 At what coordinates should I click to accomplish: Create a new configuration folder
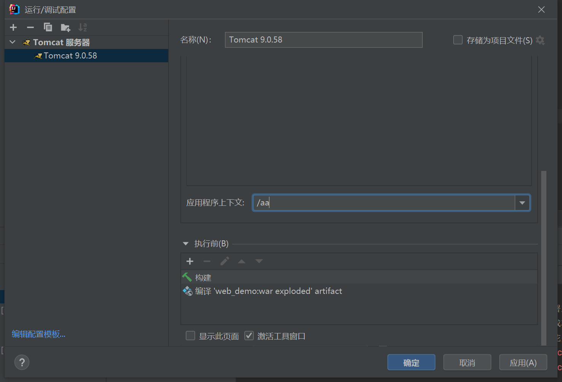[65, 27]
